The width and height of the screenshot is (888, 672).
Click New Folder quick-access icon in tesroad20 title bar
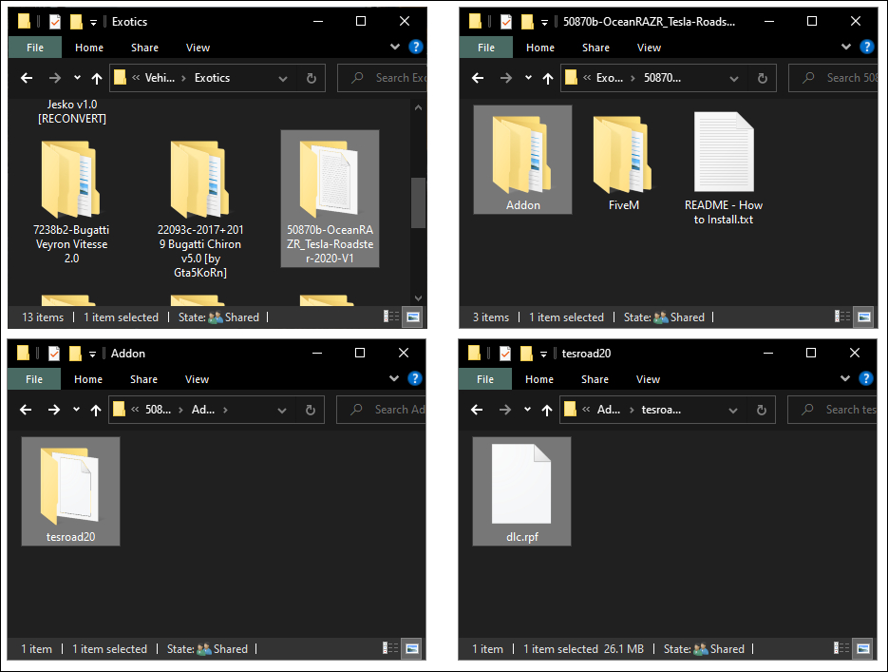coord(526,354)
